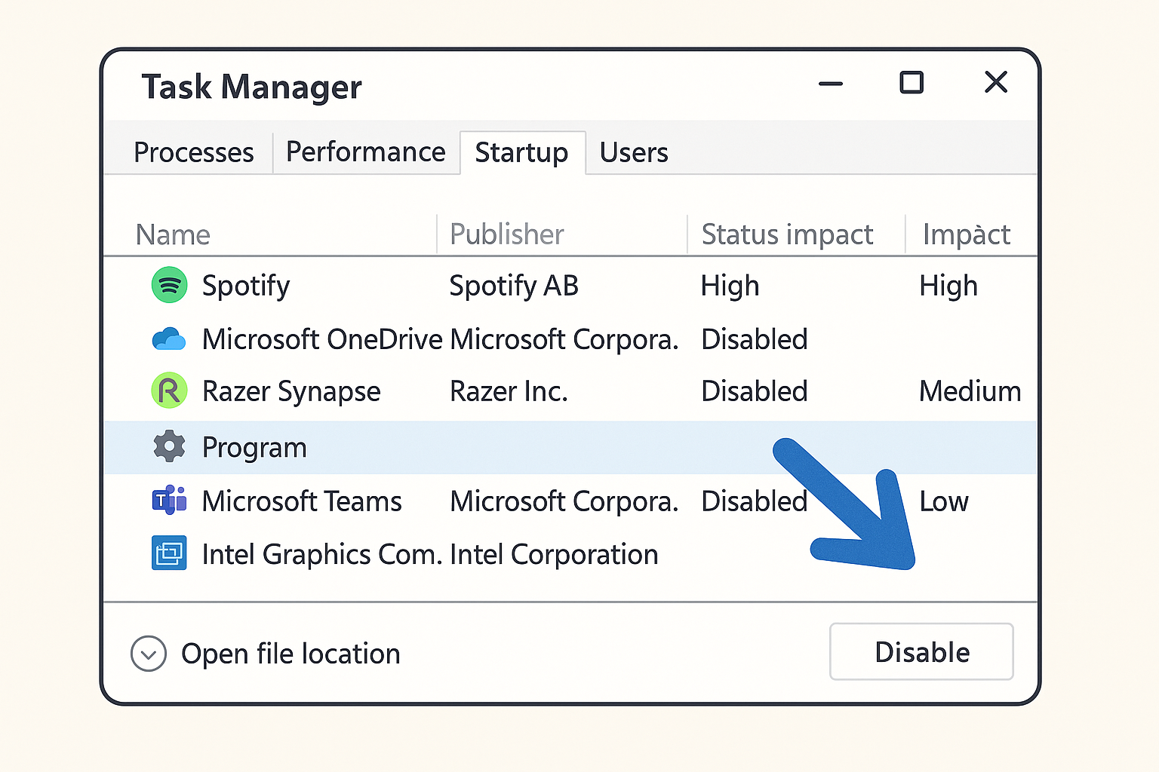1159x772 pixels.
Task: Open the Performance tab
Action: tap(365, 152)
